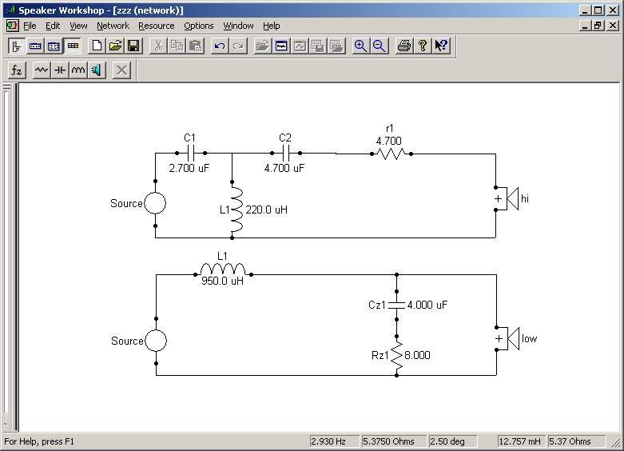
Task: Insert a speaker driver from toolbar
Action: tap(96, 70)
